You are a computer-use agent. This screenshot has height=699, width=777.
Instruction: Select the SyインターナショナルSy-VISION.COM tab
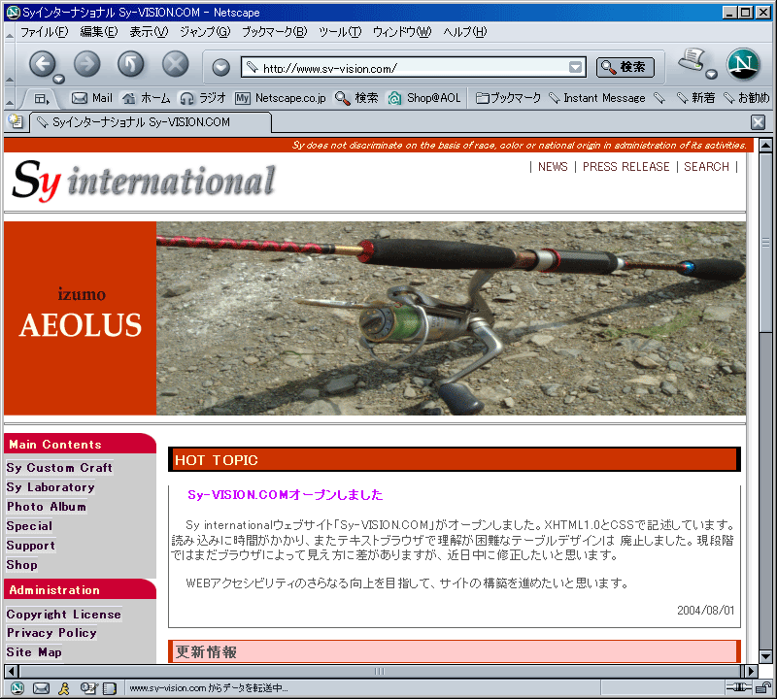151,122
